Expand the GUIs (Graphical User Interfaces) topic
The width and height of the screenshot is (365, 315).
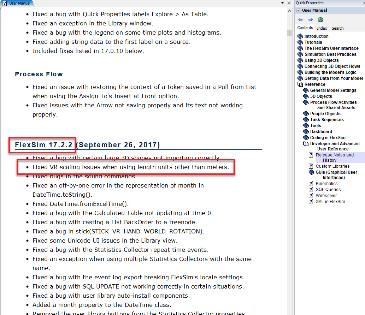pyautogui.click(x=311, y=172)
